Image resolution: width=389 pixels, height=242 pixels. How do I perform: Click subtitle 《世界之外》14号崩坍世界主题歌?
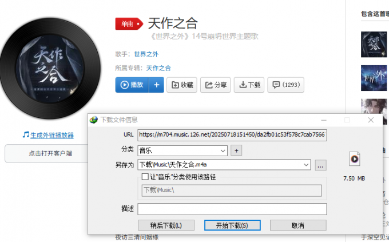(204, 37)
